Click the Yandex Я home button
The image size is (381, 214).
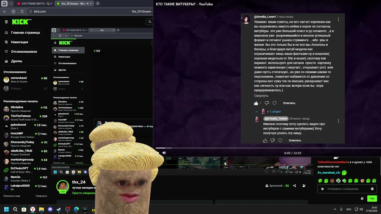(x=13, y=12)
